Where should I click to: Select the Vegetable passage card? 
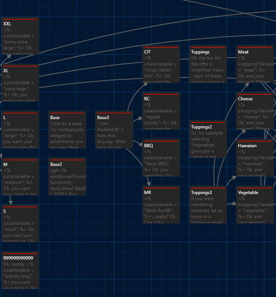pyautogui.click(x=255, y=204)
